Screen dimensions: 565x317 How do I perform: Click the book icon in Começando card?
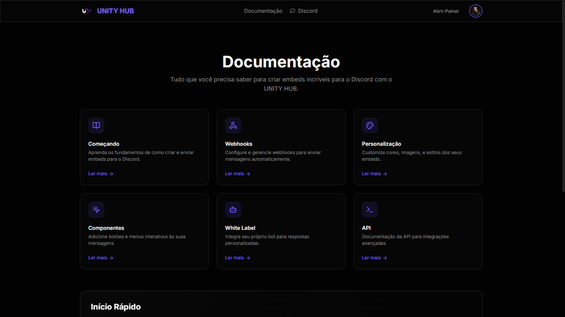pos(96,125)
